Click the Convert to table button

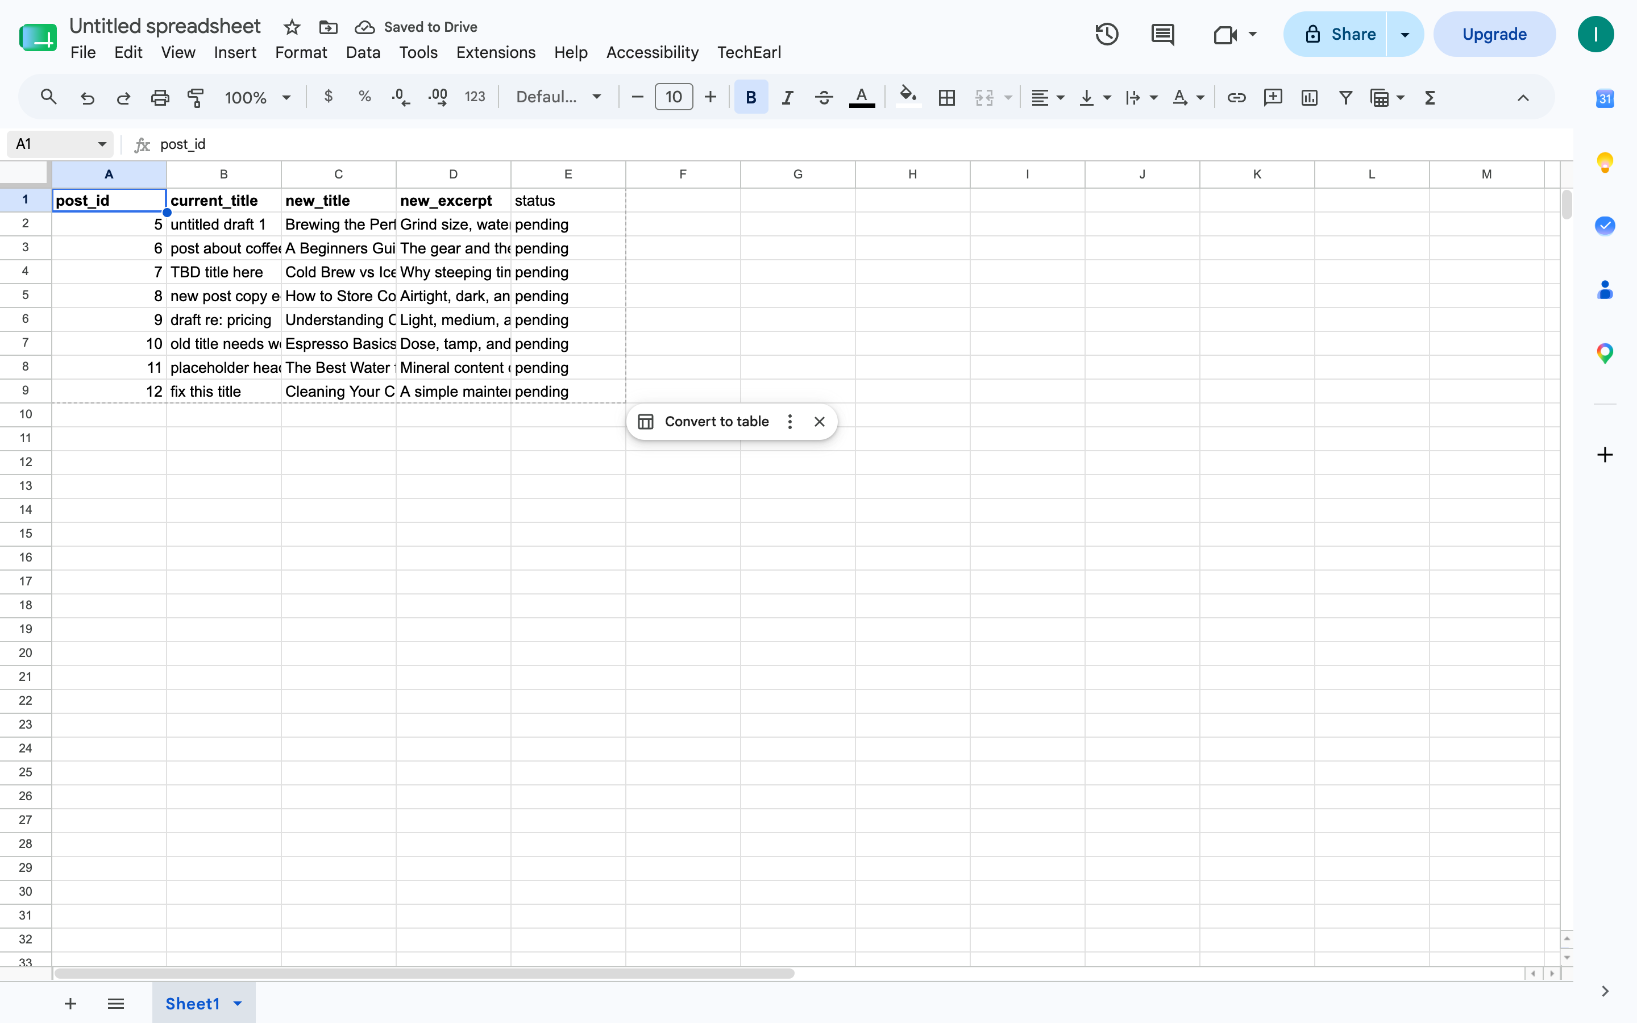704,422
